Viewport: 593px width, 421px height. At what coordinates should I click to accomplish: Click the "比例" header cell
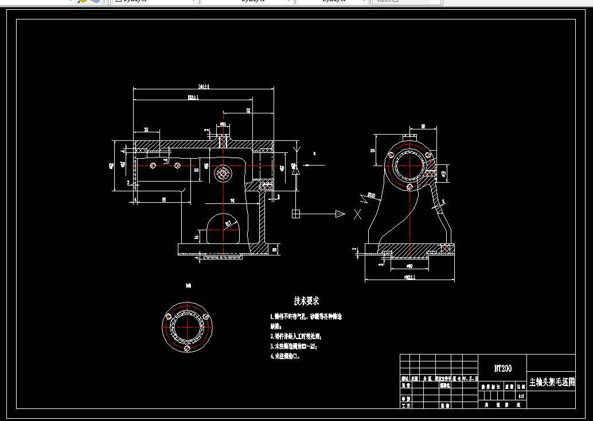tap(521, 387)
